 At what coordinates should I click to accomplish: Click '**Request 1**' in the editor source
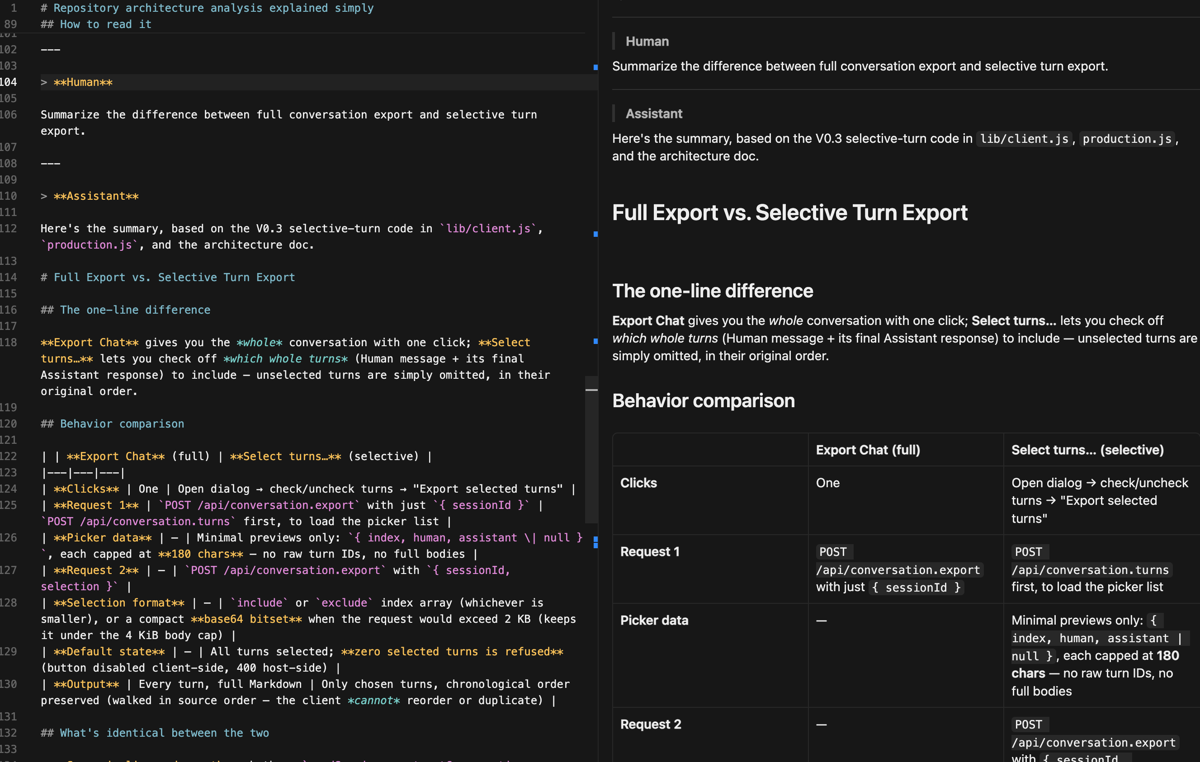(96, 505)
